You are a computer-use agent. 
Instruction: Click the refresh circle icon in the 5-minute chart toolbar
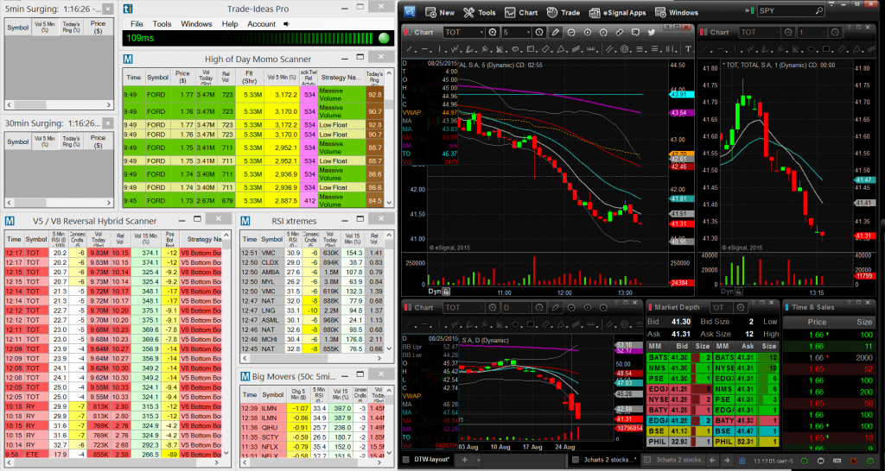571,32
